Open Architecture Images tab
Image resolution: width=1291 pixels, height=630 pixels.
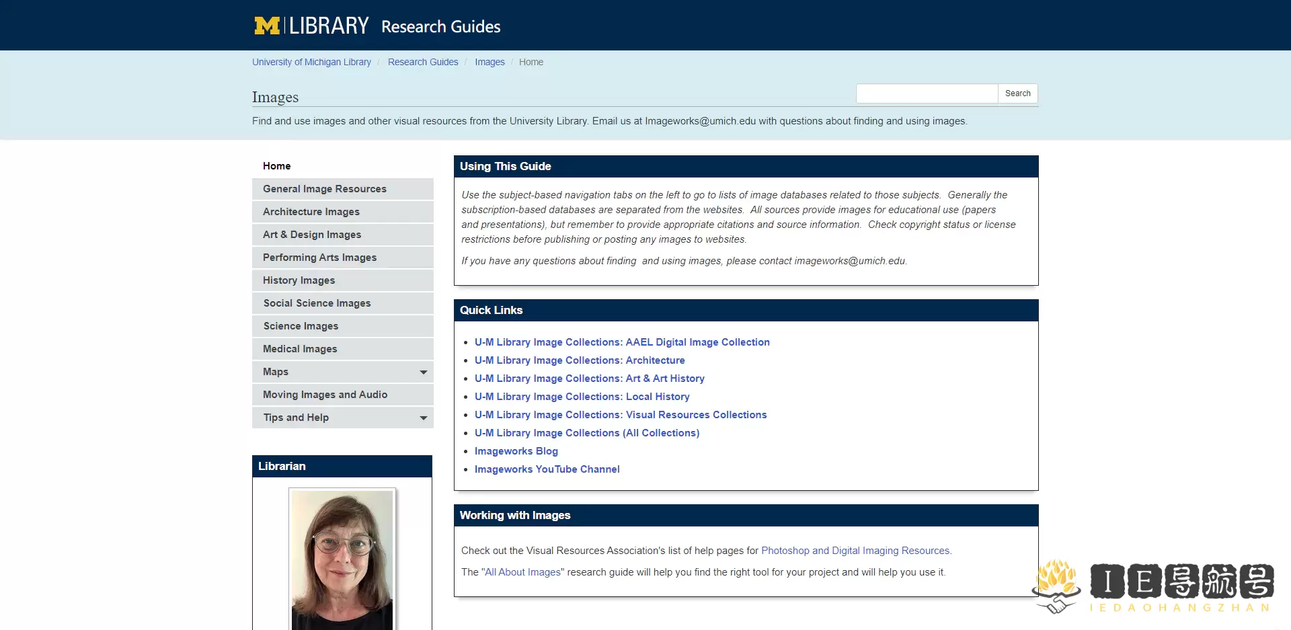(x=343, y=212)
